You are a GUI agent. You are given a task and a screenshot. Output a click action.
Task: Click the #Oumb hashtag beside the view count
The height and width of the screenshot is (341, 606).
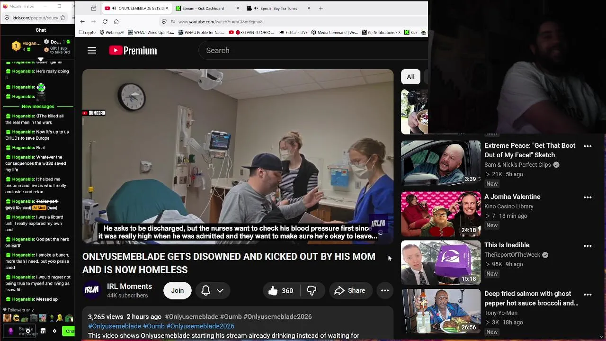click(231, 316)
